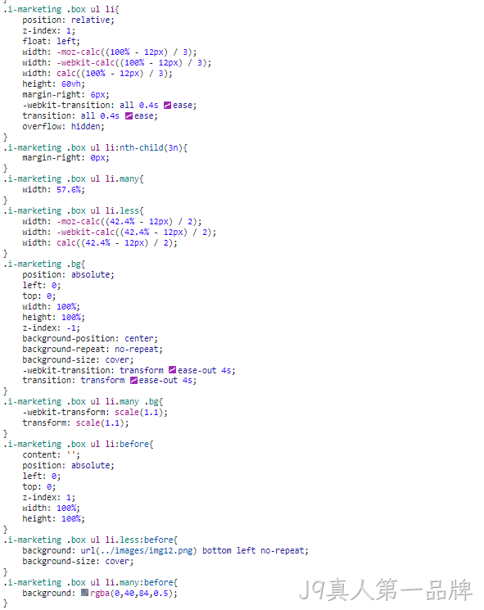Image resolution: width=484 pixels, height=610 pixels.
Task: Click ease-out icon in -webkit-transition transform line
Action: click(x=172, y=370)
